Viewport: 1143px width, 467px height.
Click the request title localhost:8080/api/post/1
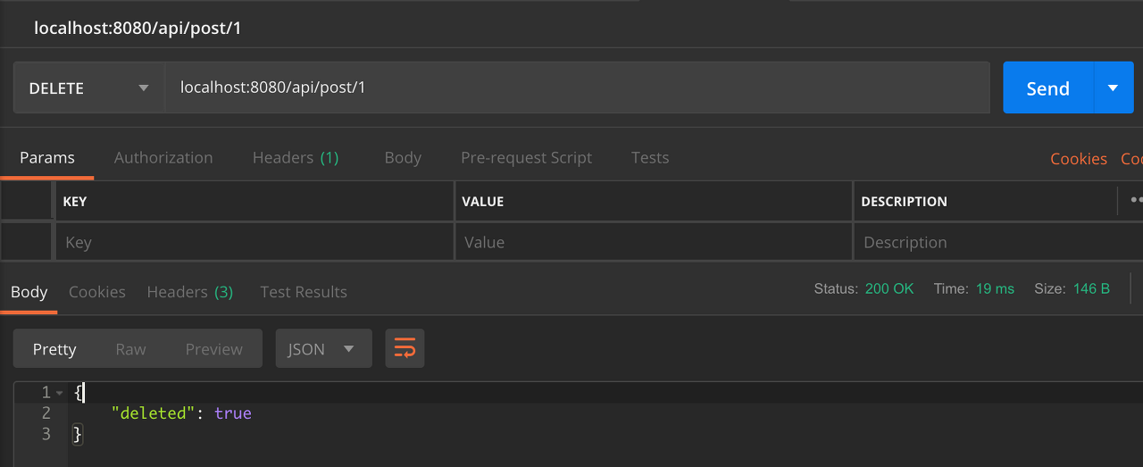(x=138, y=28)
